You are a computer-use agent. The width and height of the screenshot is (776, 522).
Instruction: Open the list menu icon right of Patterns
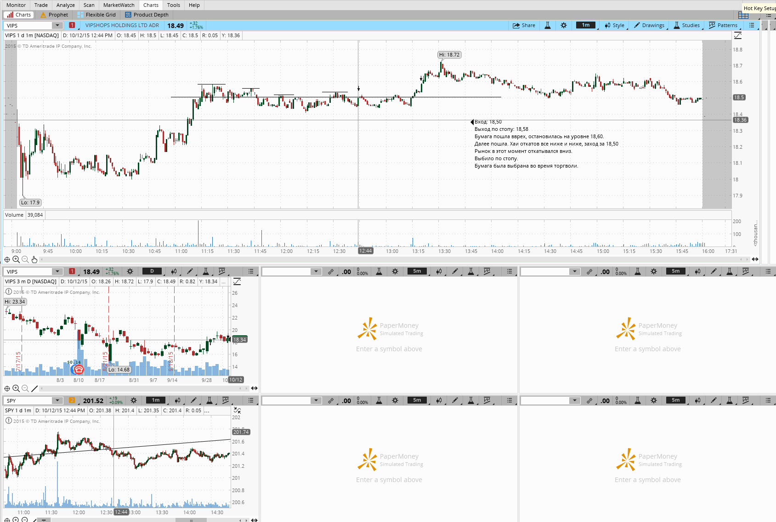coord(752,25)
